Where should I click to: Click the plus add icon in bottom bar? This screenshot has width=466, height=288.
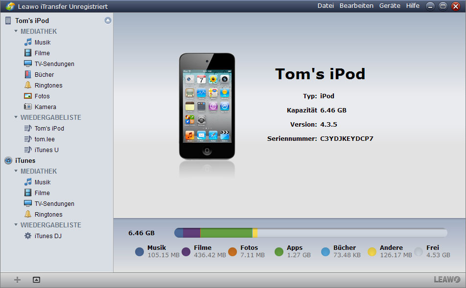pos(18,280)
